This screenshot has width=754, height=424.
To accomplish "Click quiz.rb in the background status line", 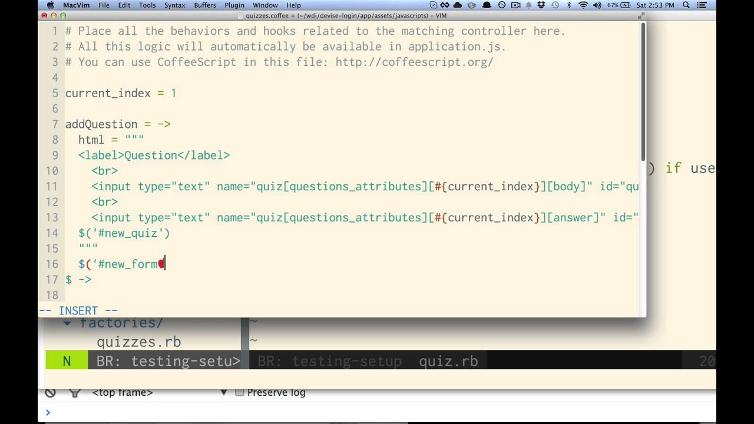I will [x=448, y=361].
